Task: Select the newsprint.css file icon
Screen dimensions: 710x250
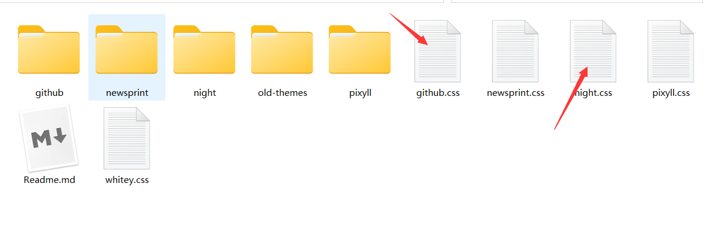Action: 515,51
